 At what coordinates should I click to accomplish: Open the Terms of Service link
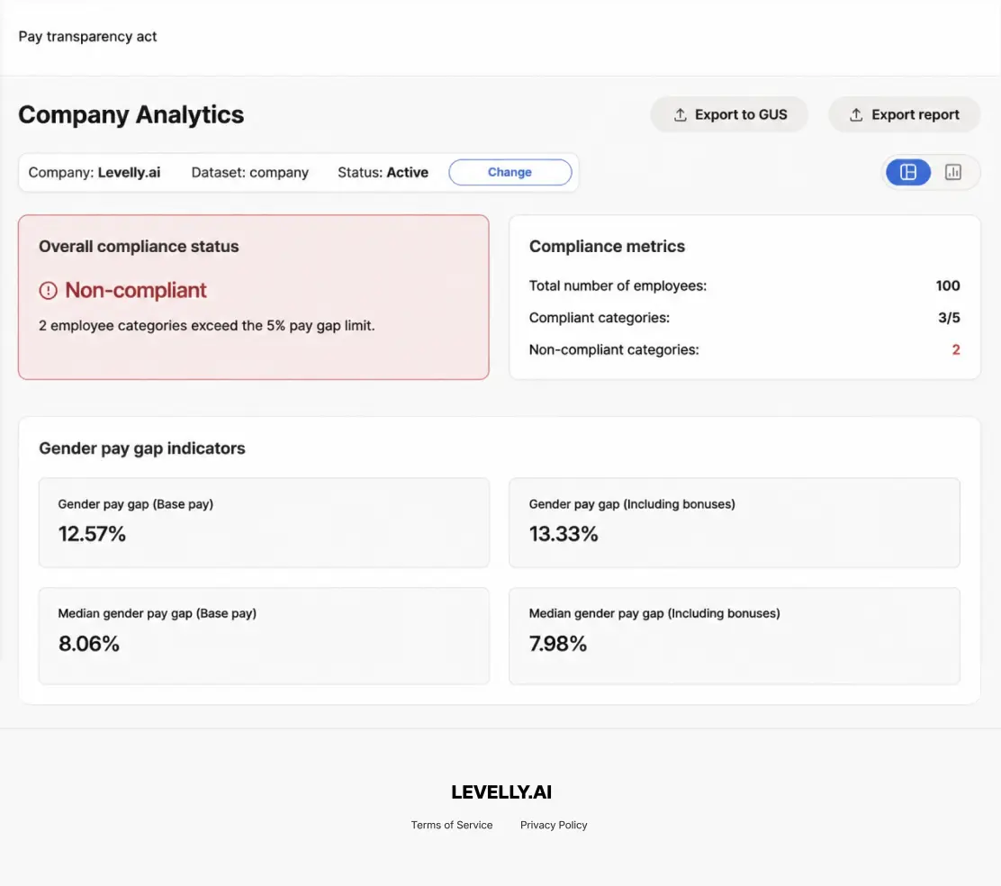pos(452,825)
